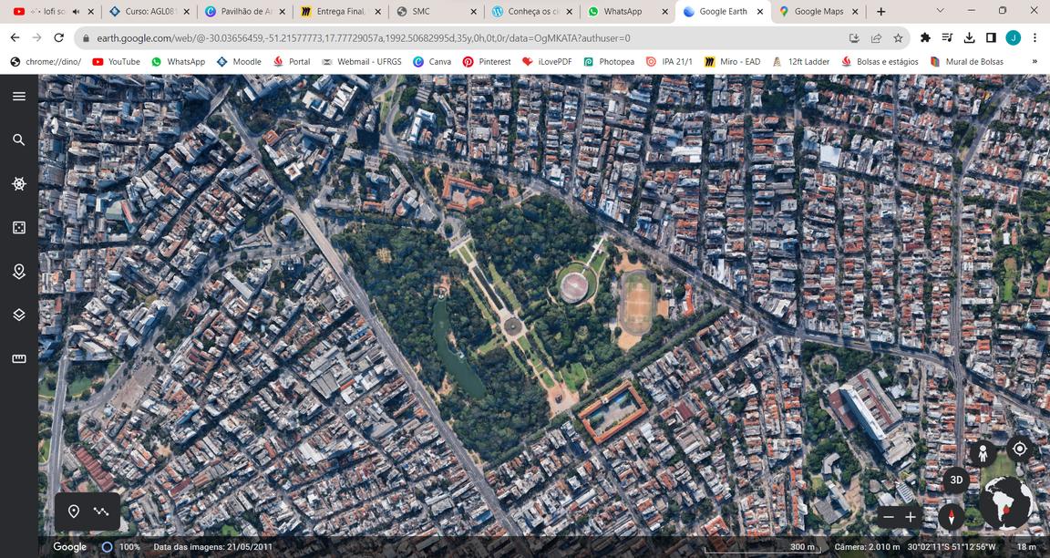Image resolution: width=1050 pixels, height=558 pixels.
Task: Open the chrome://dino/ bookmark
Action: click(46, 62)
